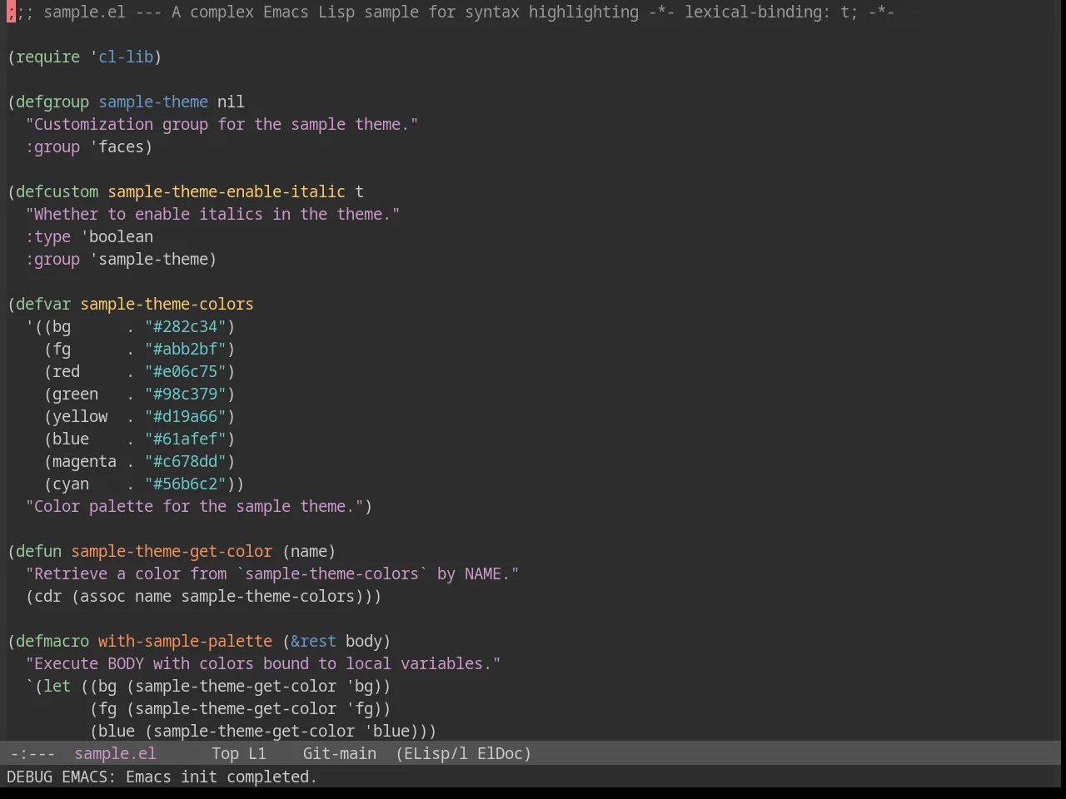Click 'sample-theme-get-color' function name after defun
This screenshot has height=799, width=1066.
(x=172, y=551)
